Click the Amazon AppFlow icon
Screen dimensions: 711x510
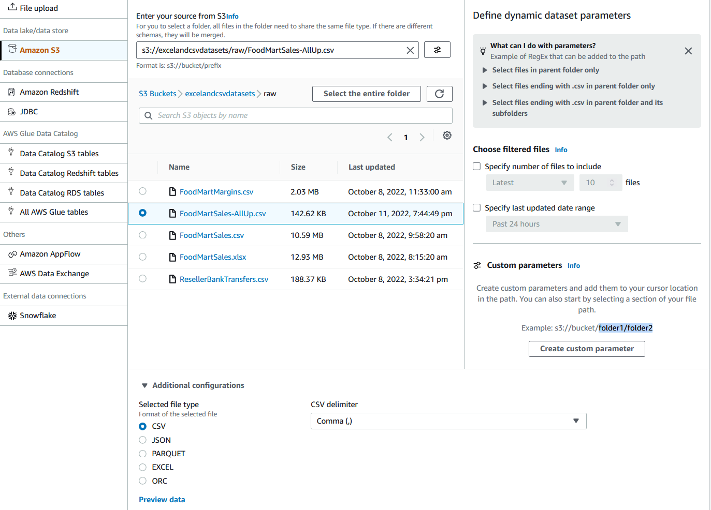click(x=12, y=254)
